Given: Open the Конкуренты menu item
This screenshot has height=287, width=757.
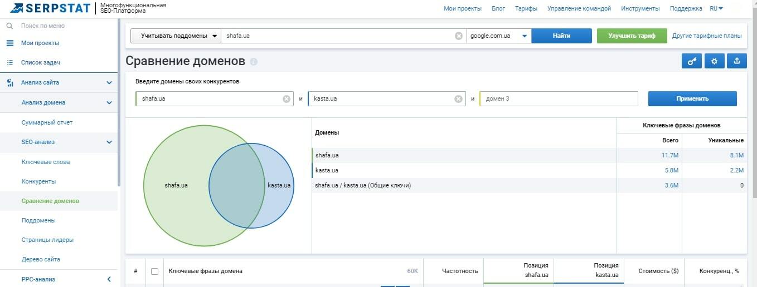Looking at the screenshot, I should [x=38, y=181].
